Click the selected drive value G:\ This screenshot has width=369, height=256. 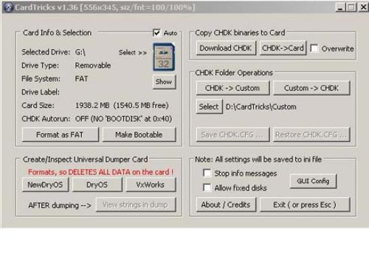[81, 52]
